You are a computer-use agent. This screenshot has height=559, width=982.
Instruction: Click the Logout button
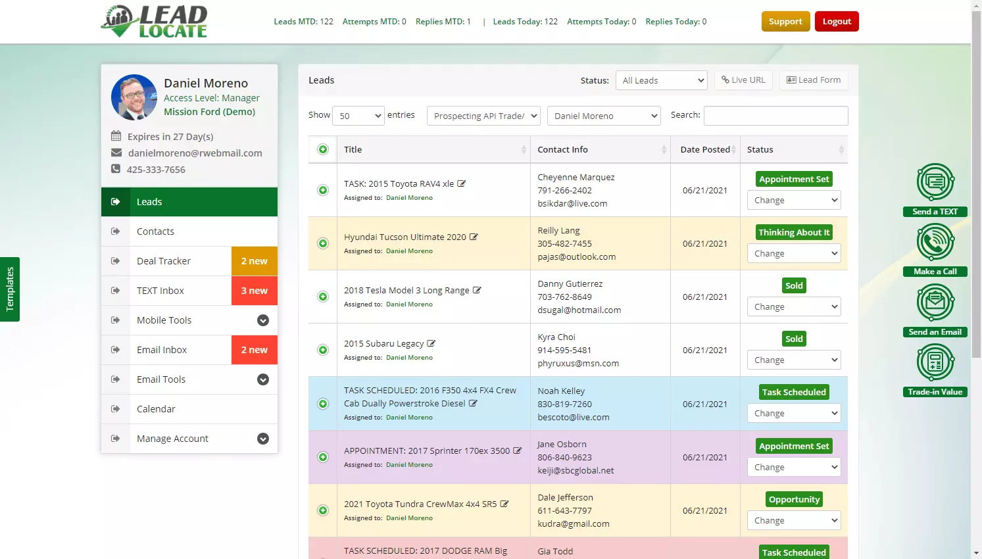[837, 21]
